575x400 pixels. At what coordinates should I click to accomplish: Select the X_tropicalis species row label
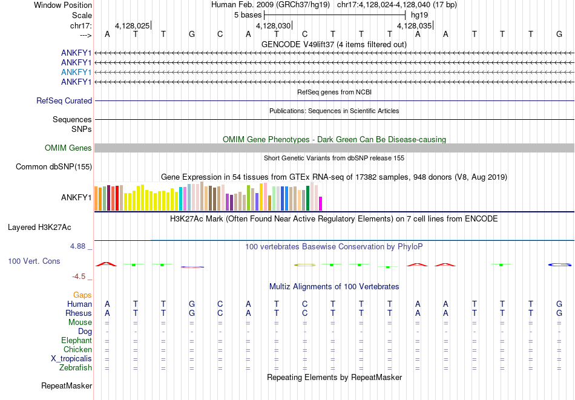pos(71,359)
